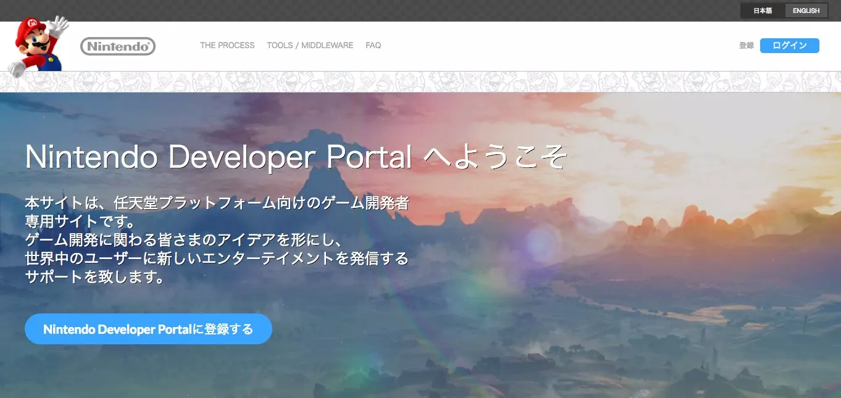Open the Nintendo logo home link
The height and width of the screenshot is (398, 841).
coord(118,46)
